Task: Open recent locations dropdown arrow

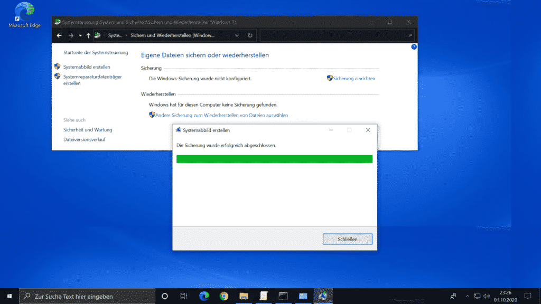Action: point(80,35)
